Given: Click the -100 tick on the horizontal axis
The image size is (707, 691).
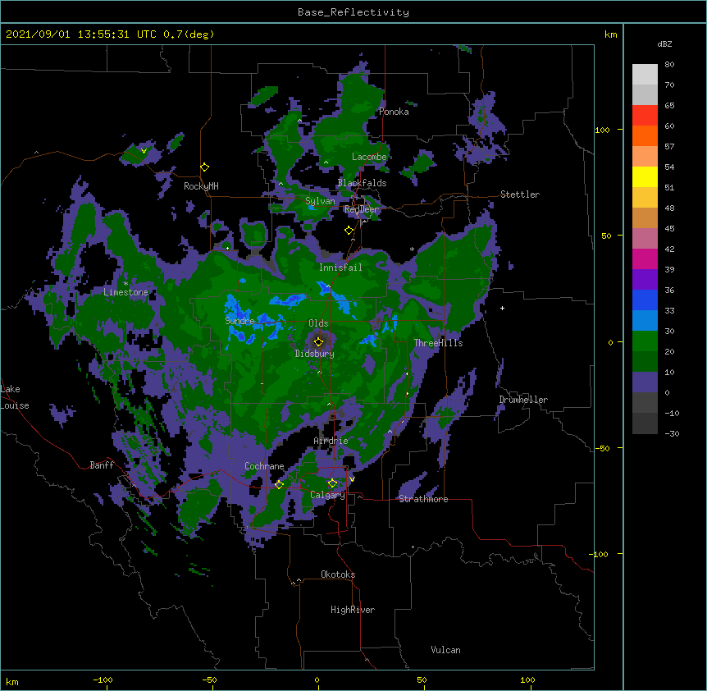Looking at the screenshot, I should click(x=103, y=680).
